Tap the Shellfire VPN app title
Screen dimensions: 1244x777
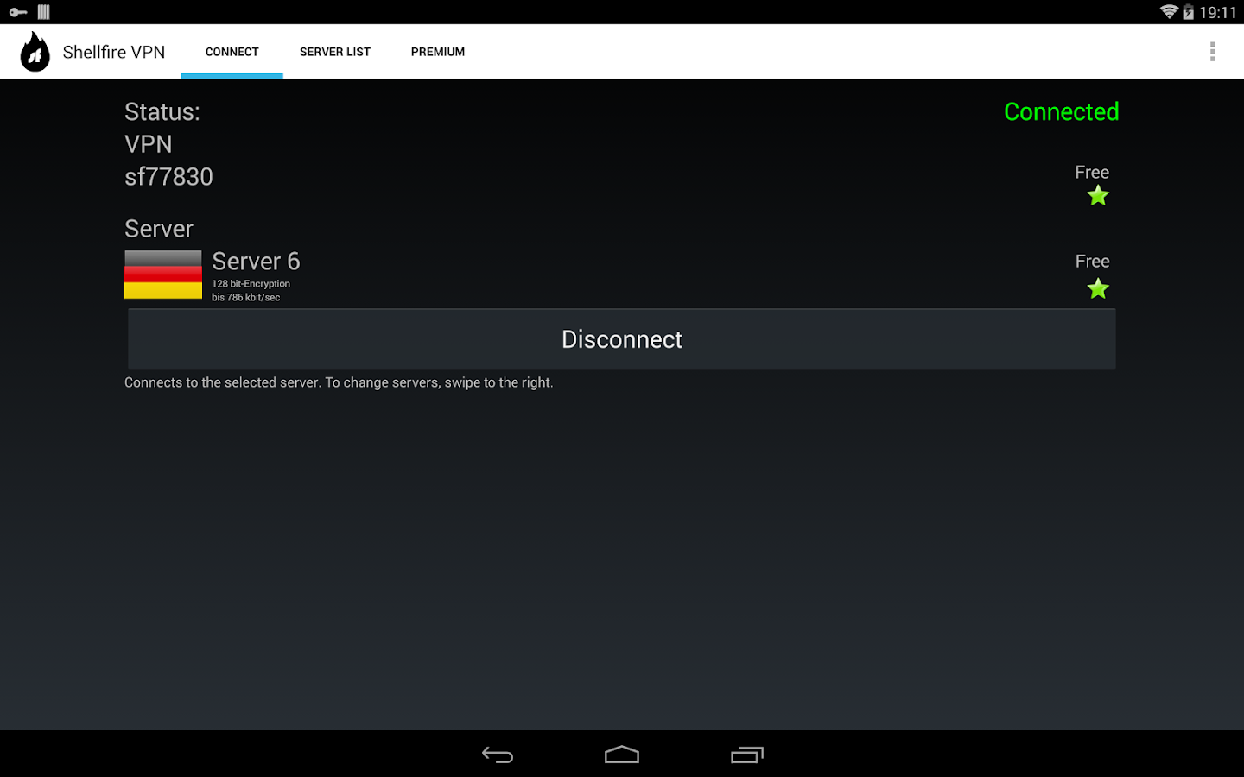(114, 52)
